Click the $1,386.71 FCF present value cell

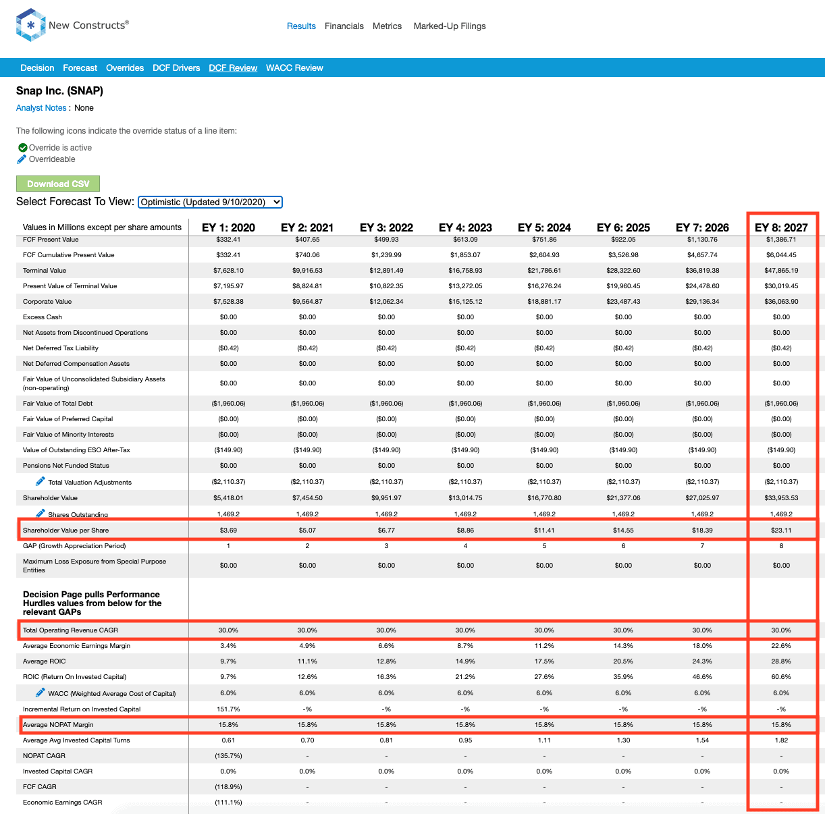781,240
